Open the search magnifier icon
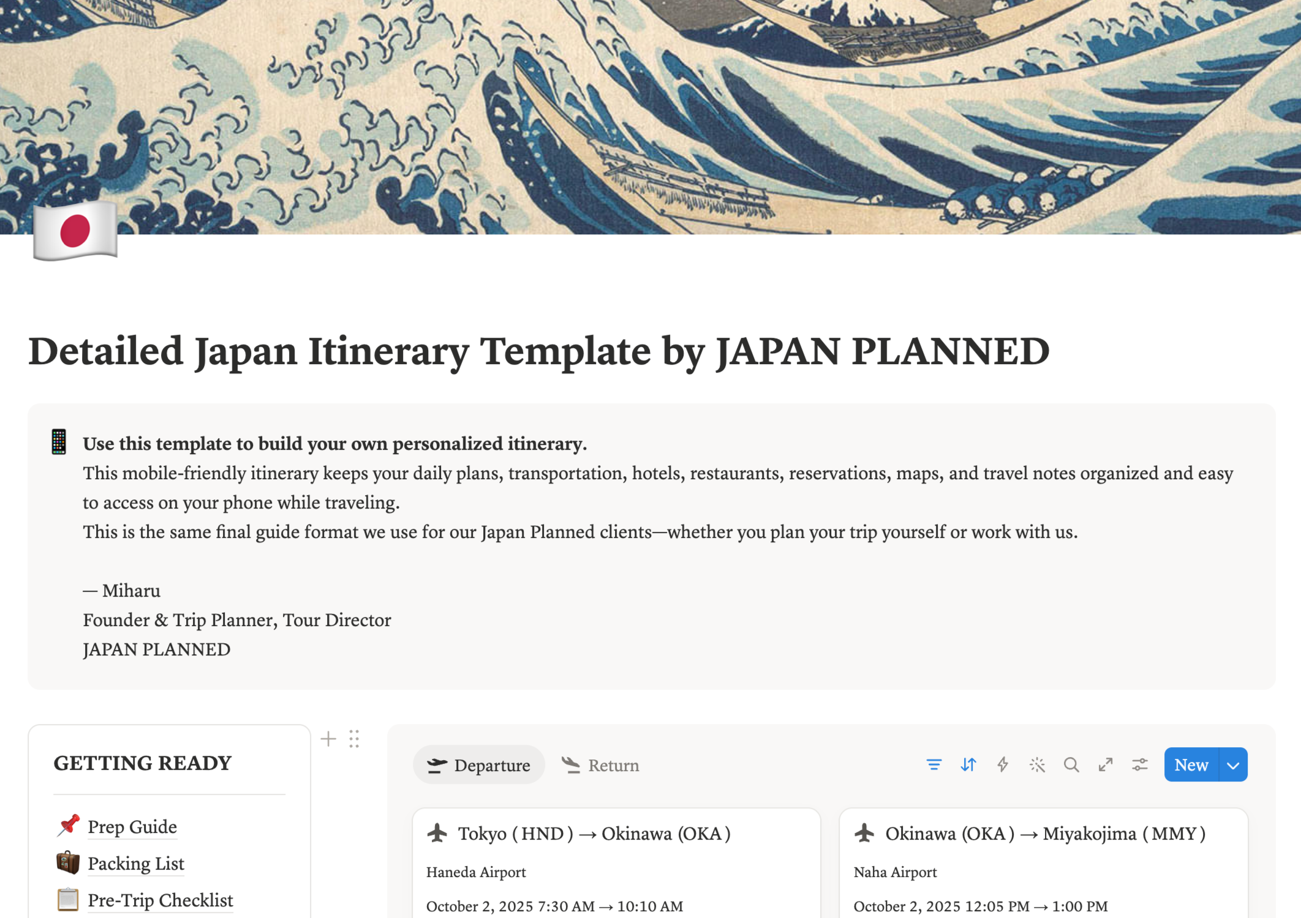1301x918 pixels. pos(1071,764)
